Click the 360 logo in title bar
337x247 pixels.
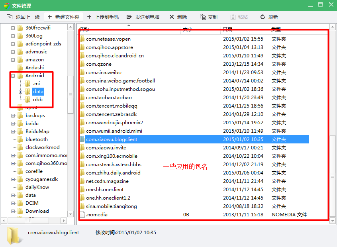click(x=7, y=6)
